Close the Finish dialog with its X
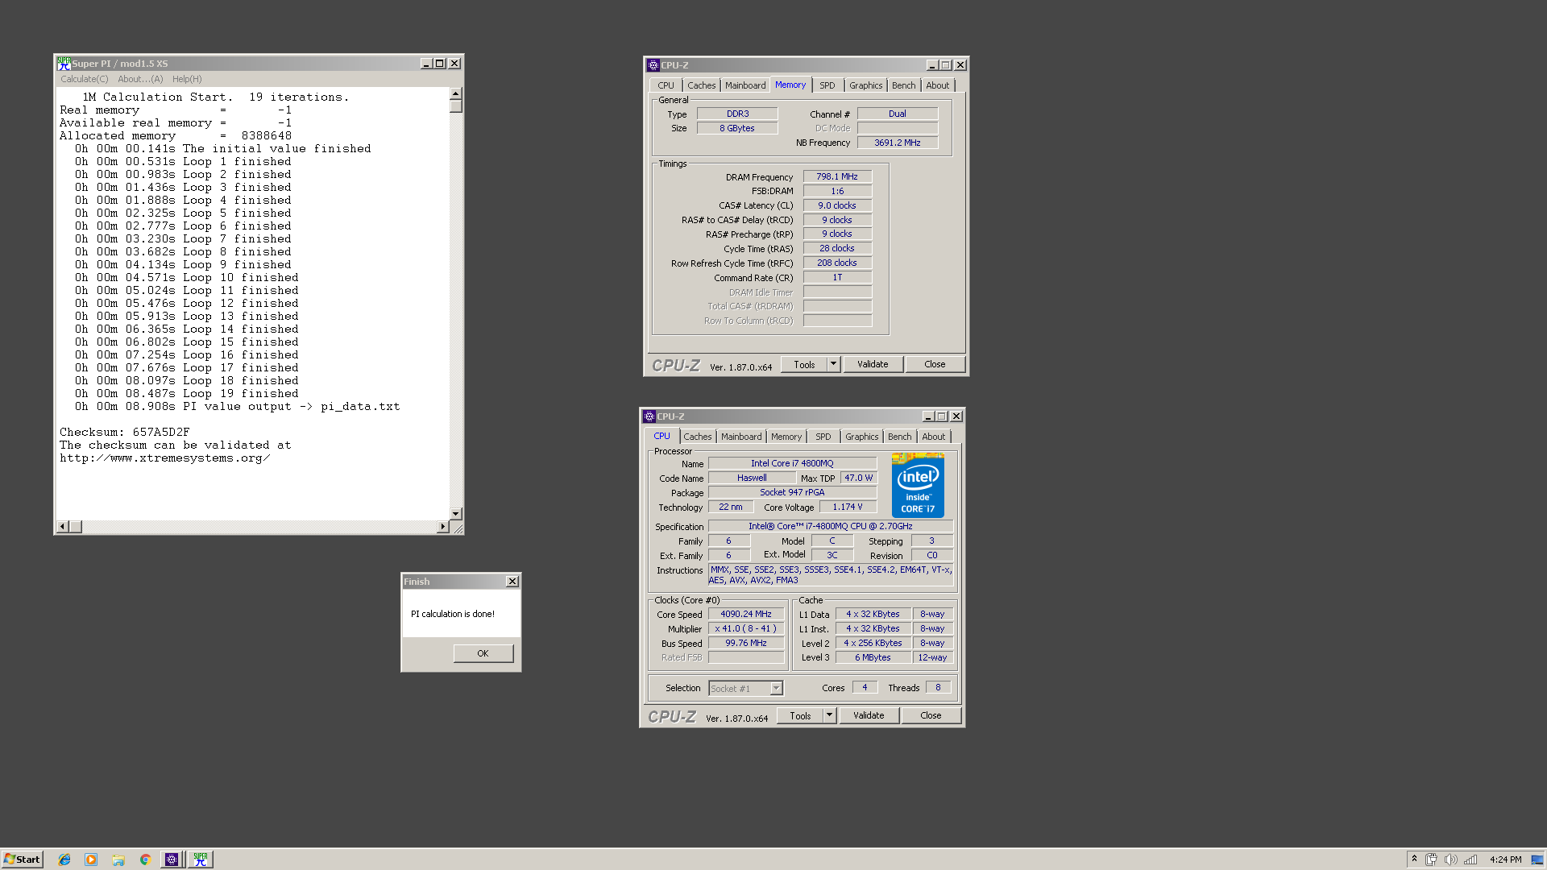Screen dimensions: 1547x870 coord(512,582)
